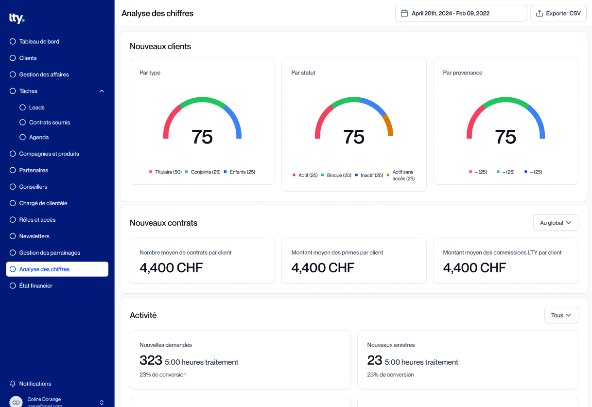The width and height of the screenshot is (592, 407).
Task: Collapse the Tâches submenu chevron
Action: tap(102, 91)
